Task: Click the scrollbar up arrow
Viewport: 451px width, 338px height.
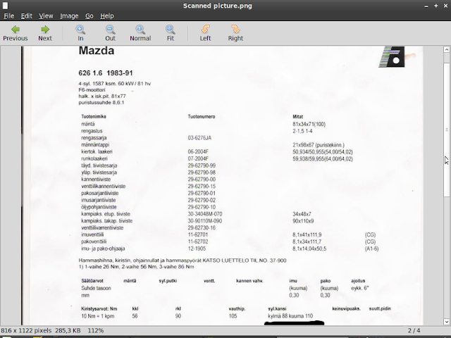Action: 446,49
